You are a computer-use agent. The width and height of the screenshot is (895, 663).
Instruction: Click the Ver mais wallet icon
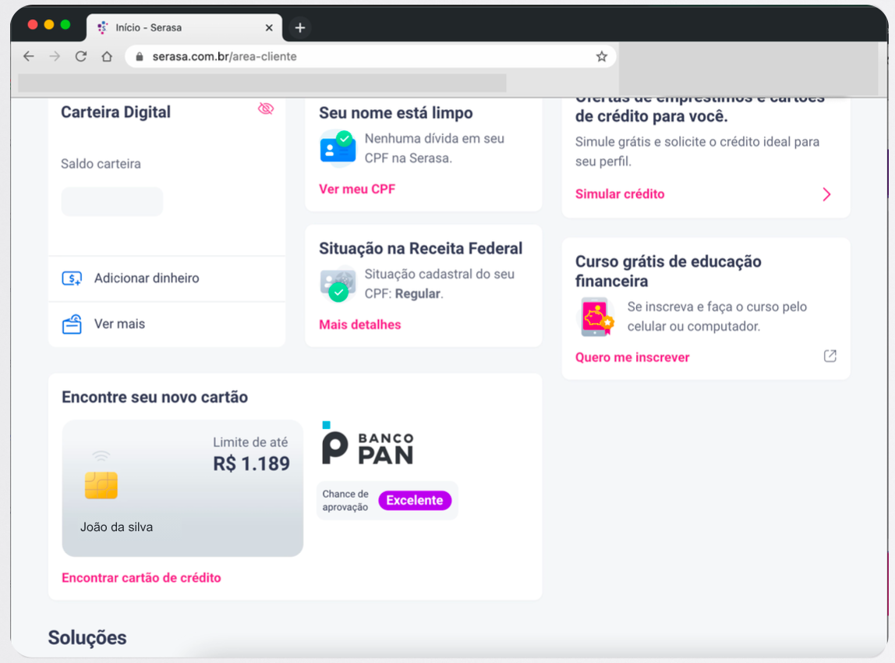72,324
